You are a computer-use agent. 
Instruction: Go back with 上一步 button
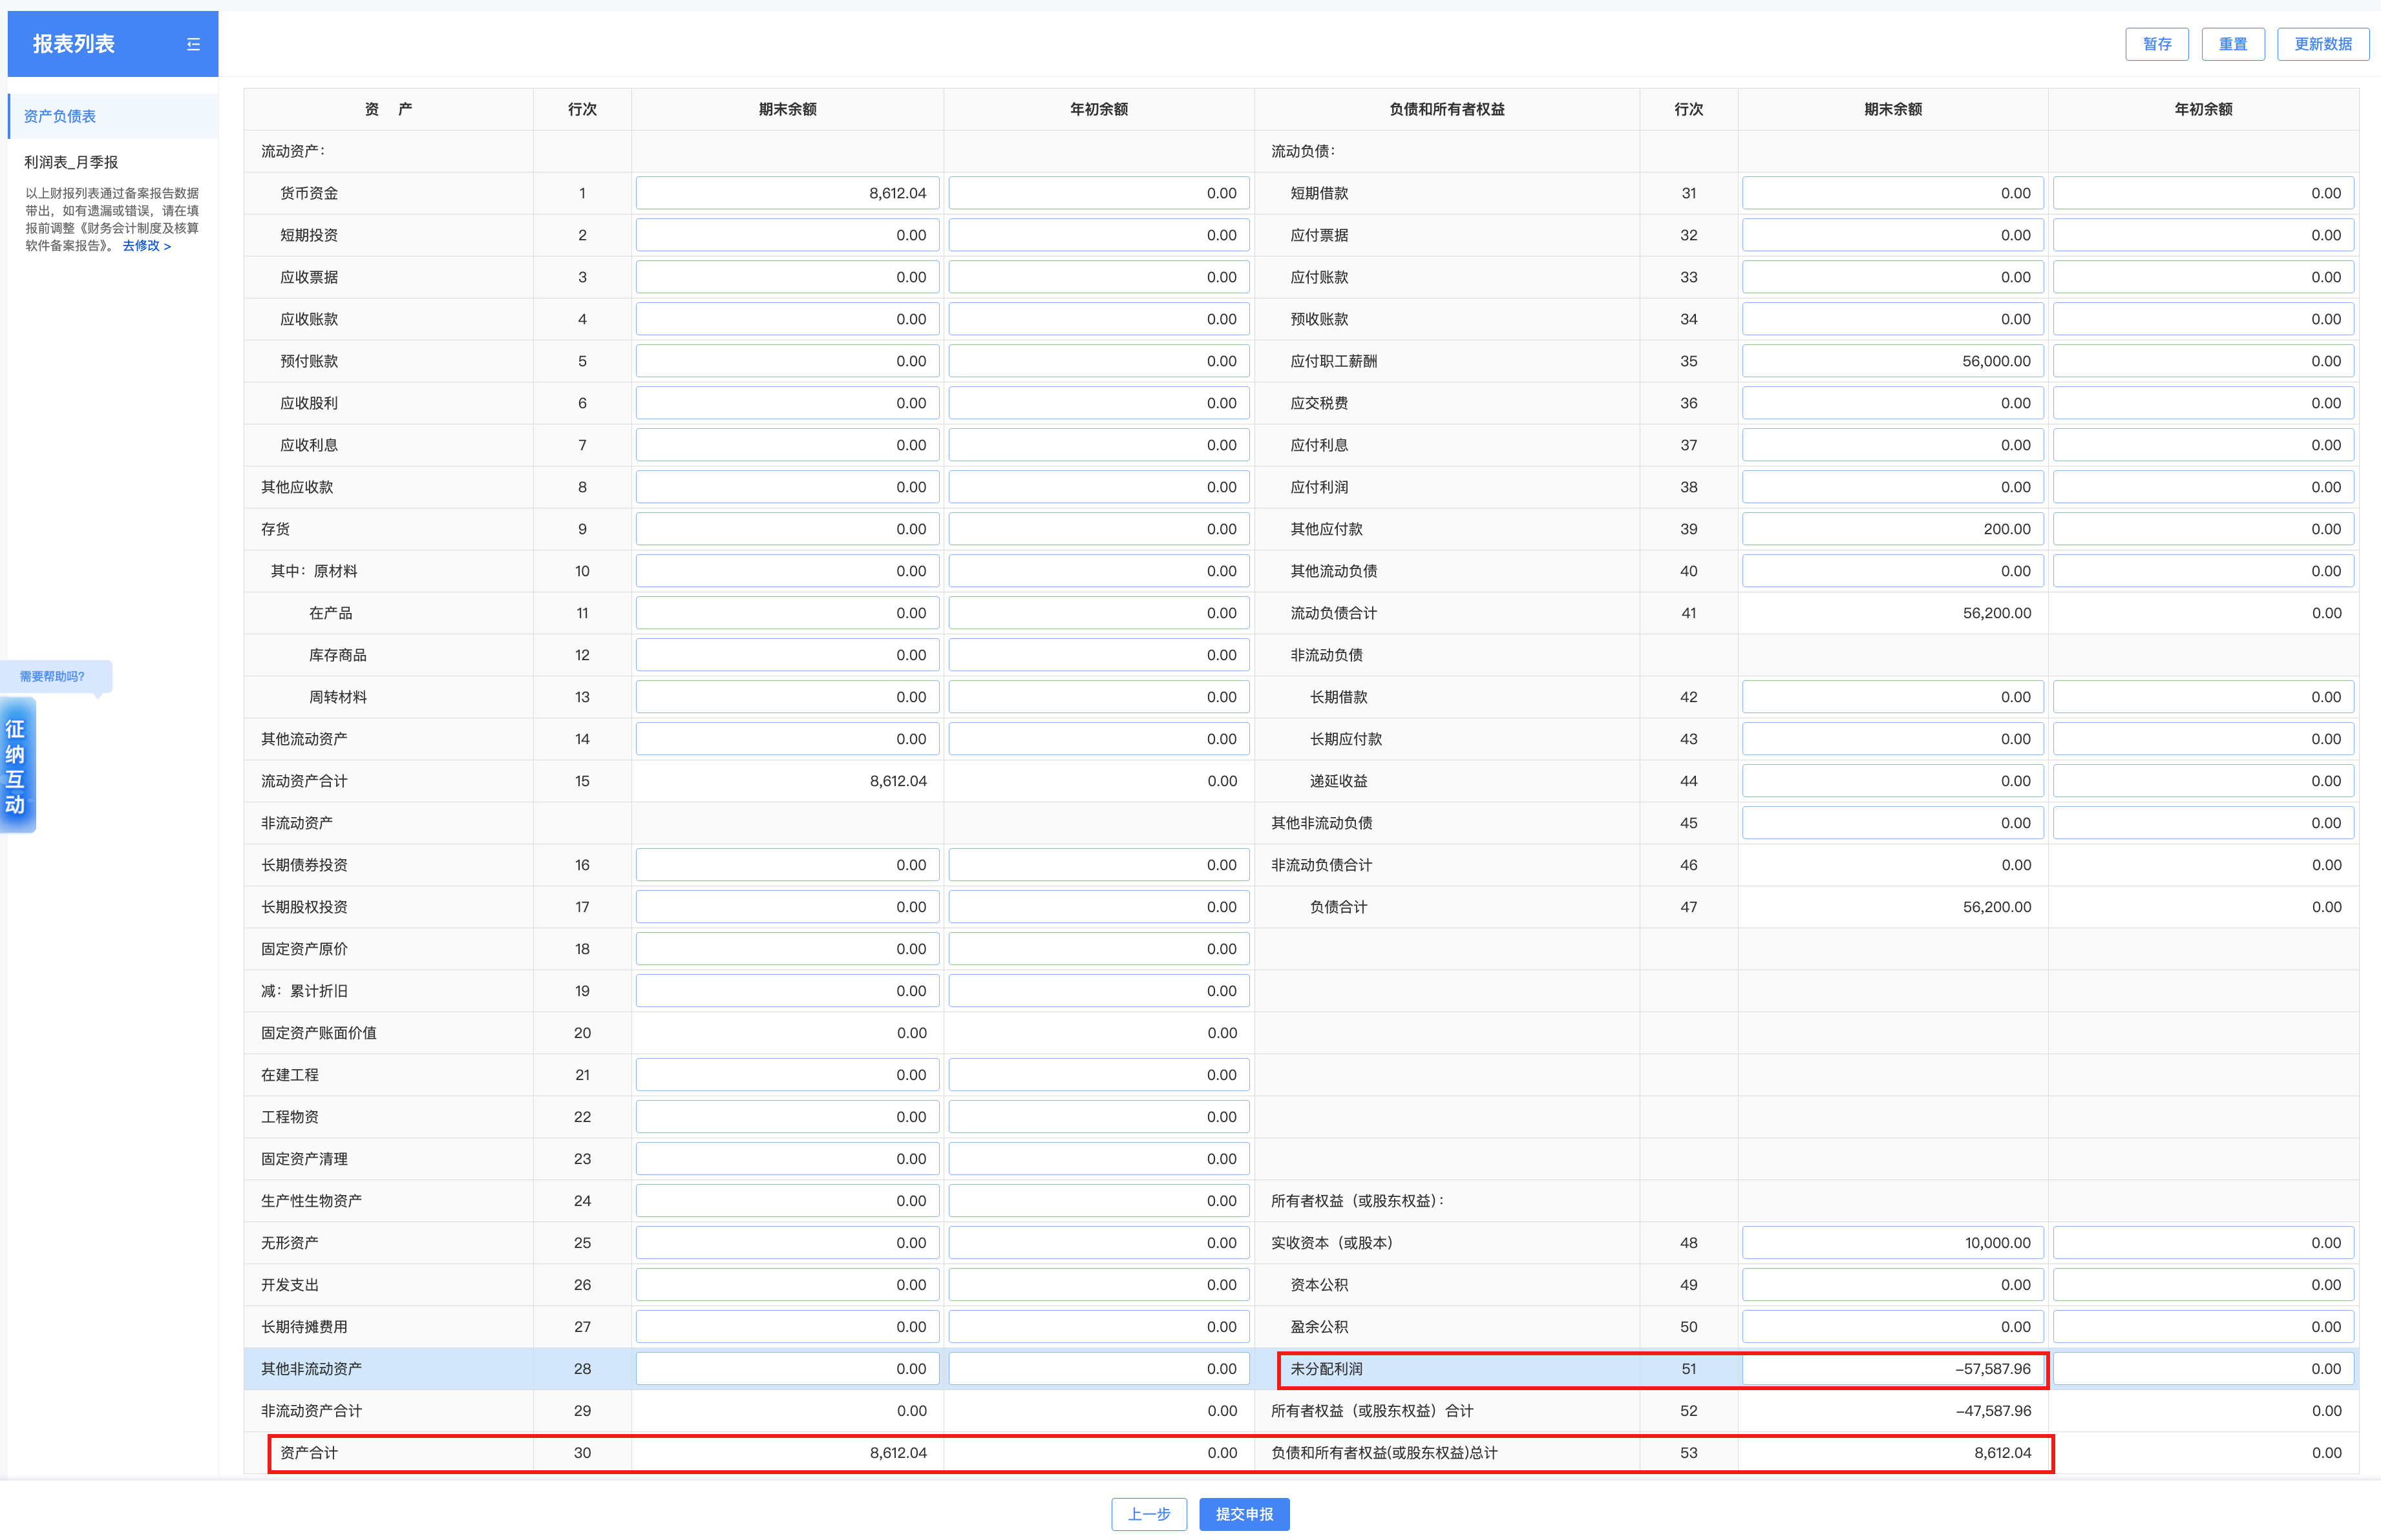[x=1148, y=1514]
